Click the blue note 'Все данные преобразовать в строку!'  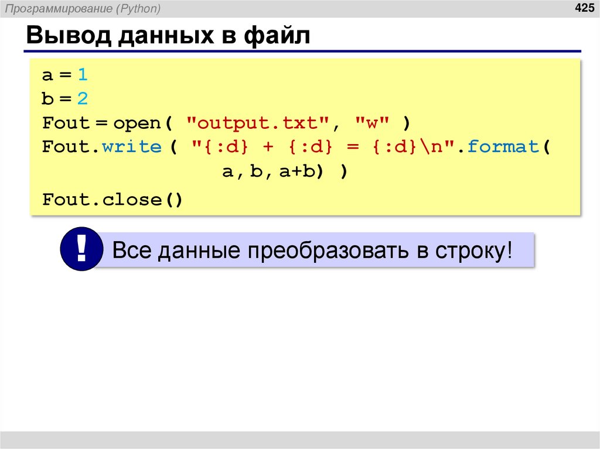click(x=311, y=249)
